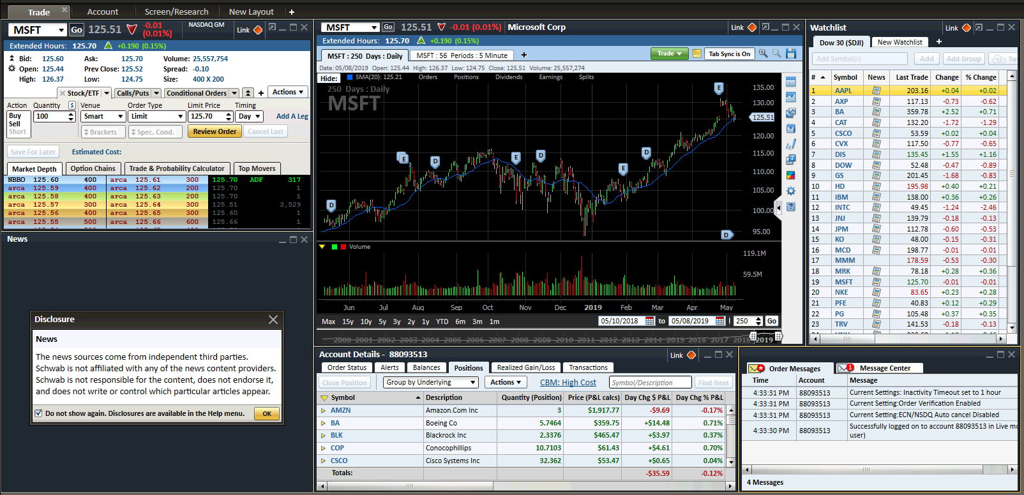Click the Link diamond in Watchlist panel

coord(967,27)
